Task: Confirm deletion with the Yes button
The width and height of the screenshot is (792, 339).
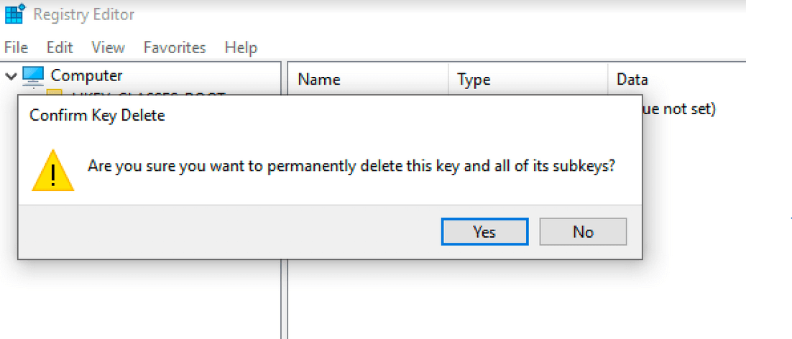Action: coord(485,231)
